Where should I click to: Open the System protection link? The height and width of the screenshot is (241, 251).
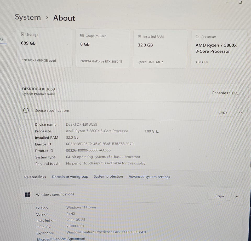(x=108, y=177)
